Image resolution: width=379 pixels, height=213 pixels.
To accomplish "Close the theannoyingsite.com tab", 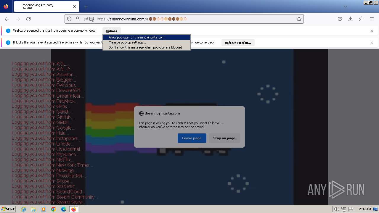I will tap(75, 7).
